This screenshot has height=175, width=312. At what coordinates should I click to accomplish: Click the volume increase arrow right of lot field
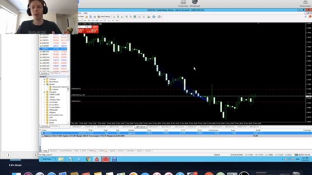coord(91,27)
